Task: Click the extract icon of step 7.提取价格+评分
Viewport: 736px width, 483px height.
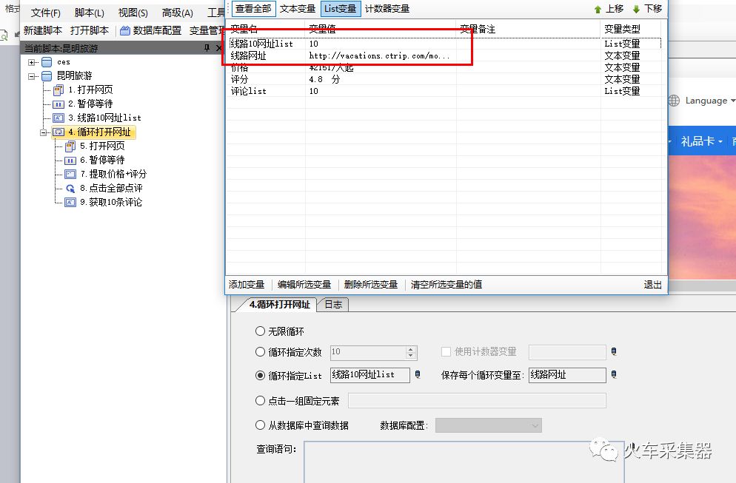Action: [x=70, y=175]
